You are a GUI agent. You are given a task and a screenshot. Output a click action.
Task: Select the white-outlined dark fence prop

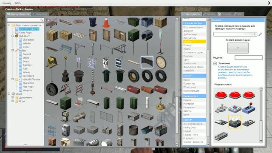pyautogui.click(x=147, y=62)
